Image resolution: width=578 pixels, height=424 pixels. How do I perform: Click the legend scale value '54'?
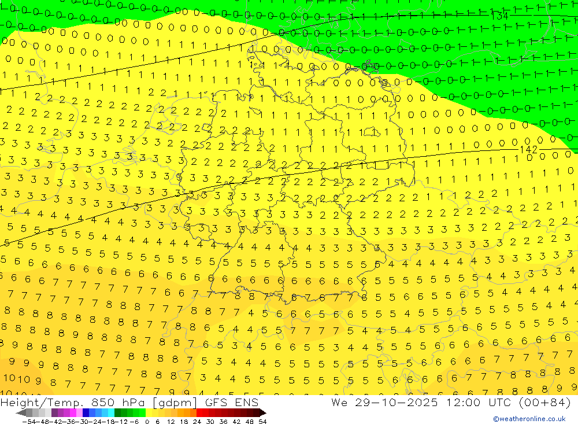click(262, 422)
